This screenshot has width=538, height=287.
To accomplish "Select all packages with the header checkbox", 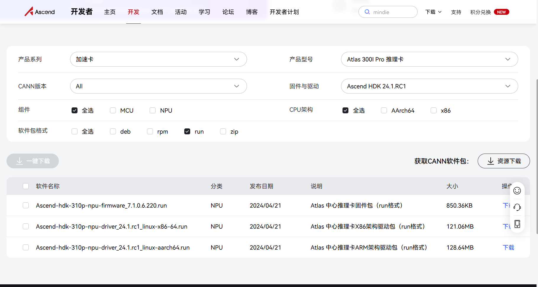I will [x=26, y=186].
